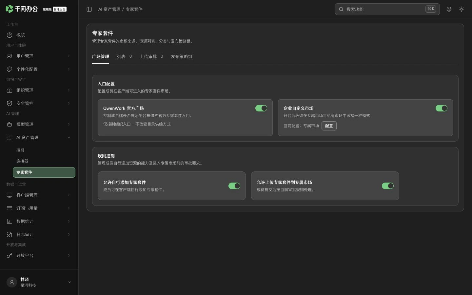Switch to 上传审批 tab
This screenshot has height=295, width=472.
click(151, 56)
